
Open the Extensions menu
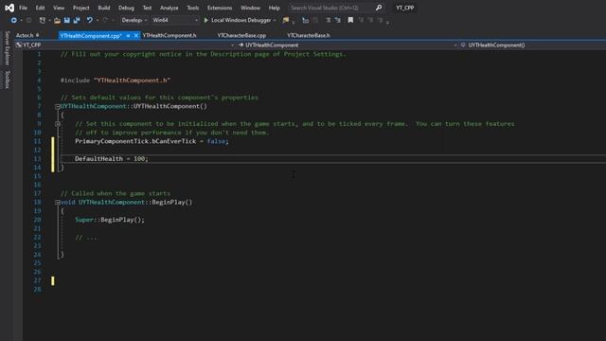tap(220, 8)
